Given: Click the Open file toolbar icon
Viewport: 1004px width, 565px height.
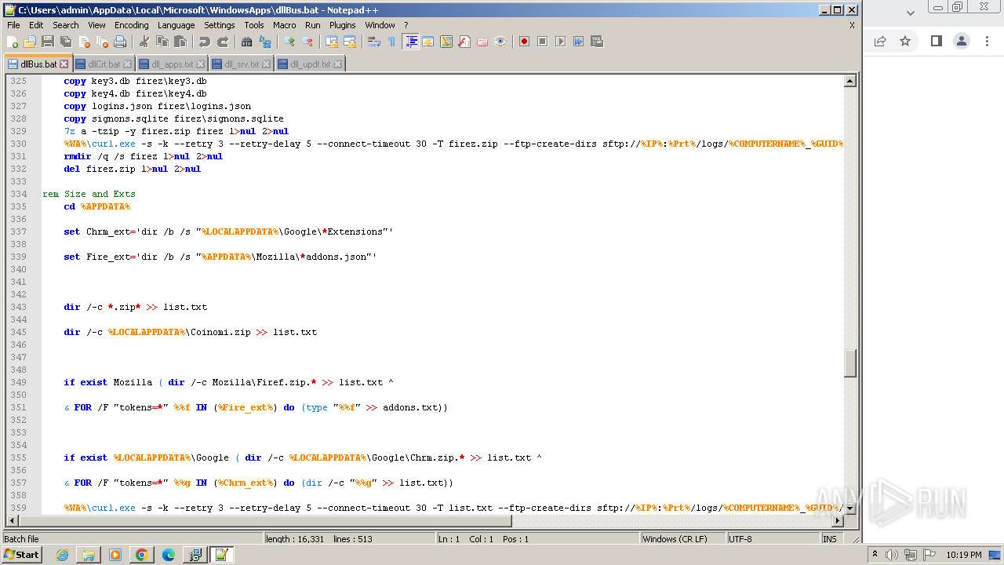Looking at the screenshot, I should [x=30, y=42].
